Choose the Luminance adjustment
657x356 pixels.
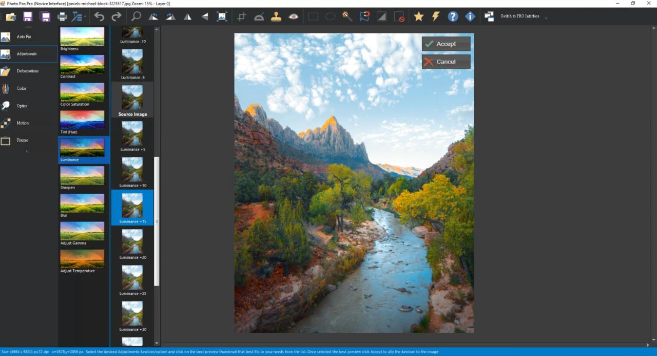click(84, 150)
